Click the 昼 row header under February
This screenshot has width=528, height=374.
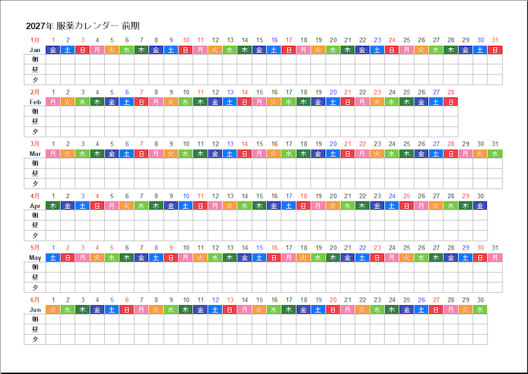tap(35, 122)
